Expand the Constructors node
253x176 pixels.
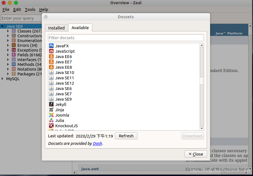pos(8,36)
